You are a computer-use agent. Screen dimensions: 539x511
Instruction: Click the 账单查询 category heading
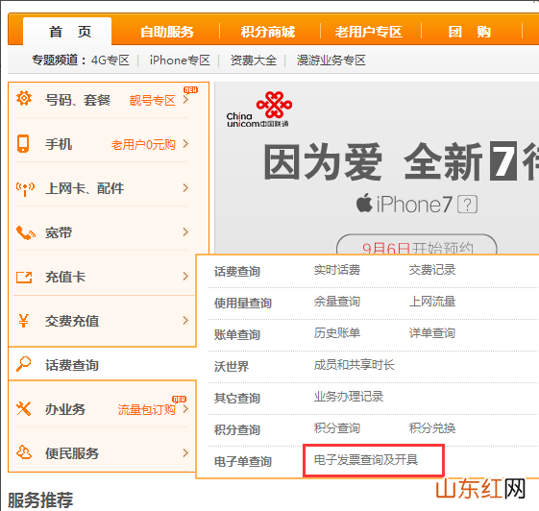[237, 334]
